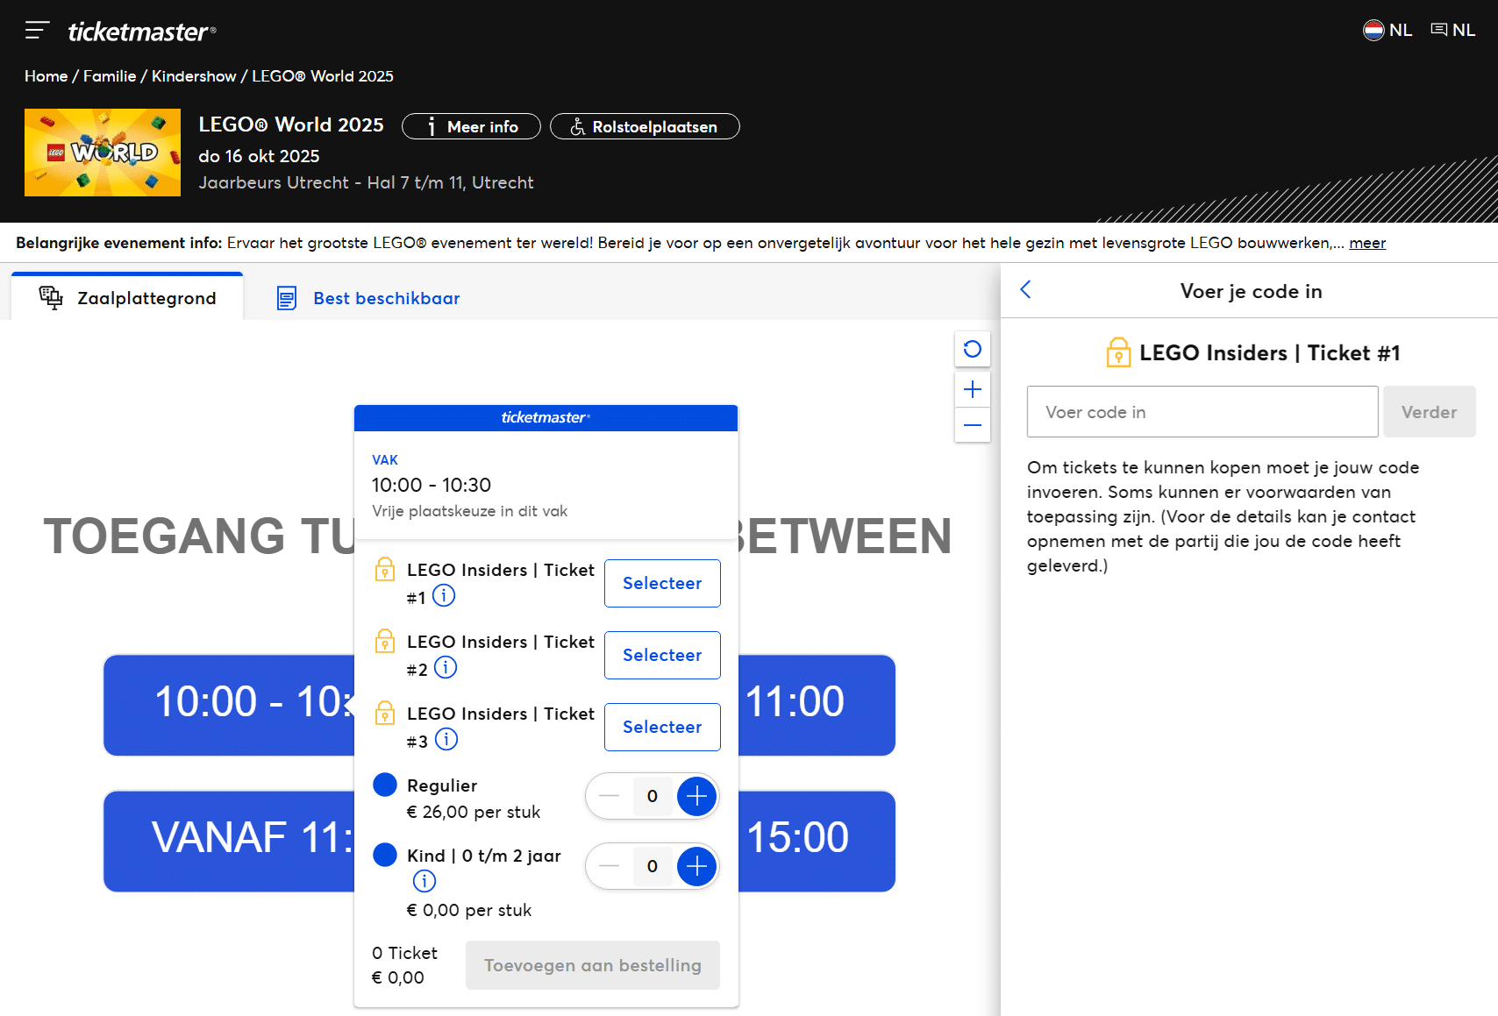Zoom out on the seating map
The height and width of the screenshot is (1016, 1498).
[x=973, y=425]
